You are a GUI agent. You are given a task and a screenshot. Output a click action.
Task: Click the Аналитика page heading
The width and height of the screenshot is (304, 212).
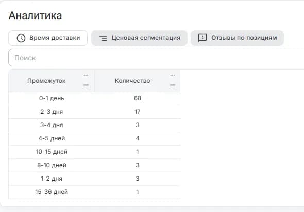pyautogui.click(x=35, y=15)
